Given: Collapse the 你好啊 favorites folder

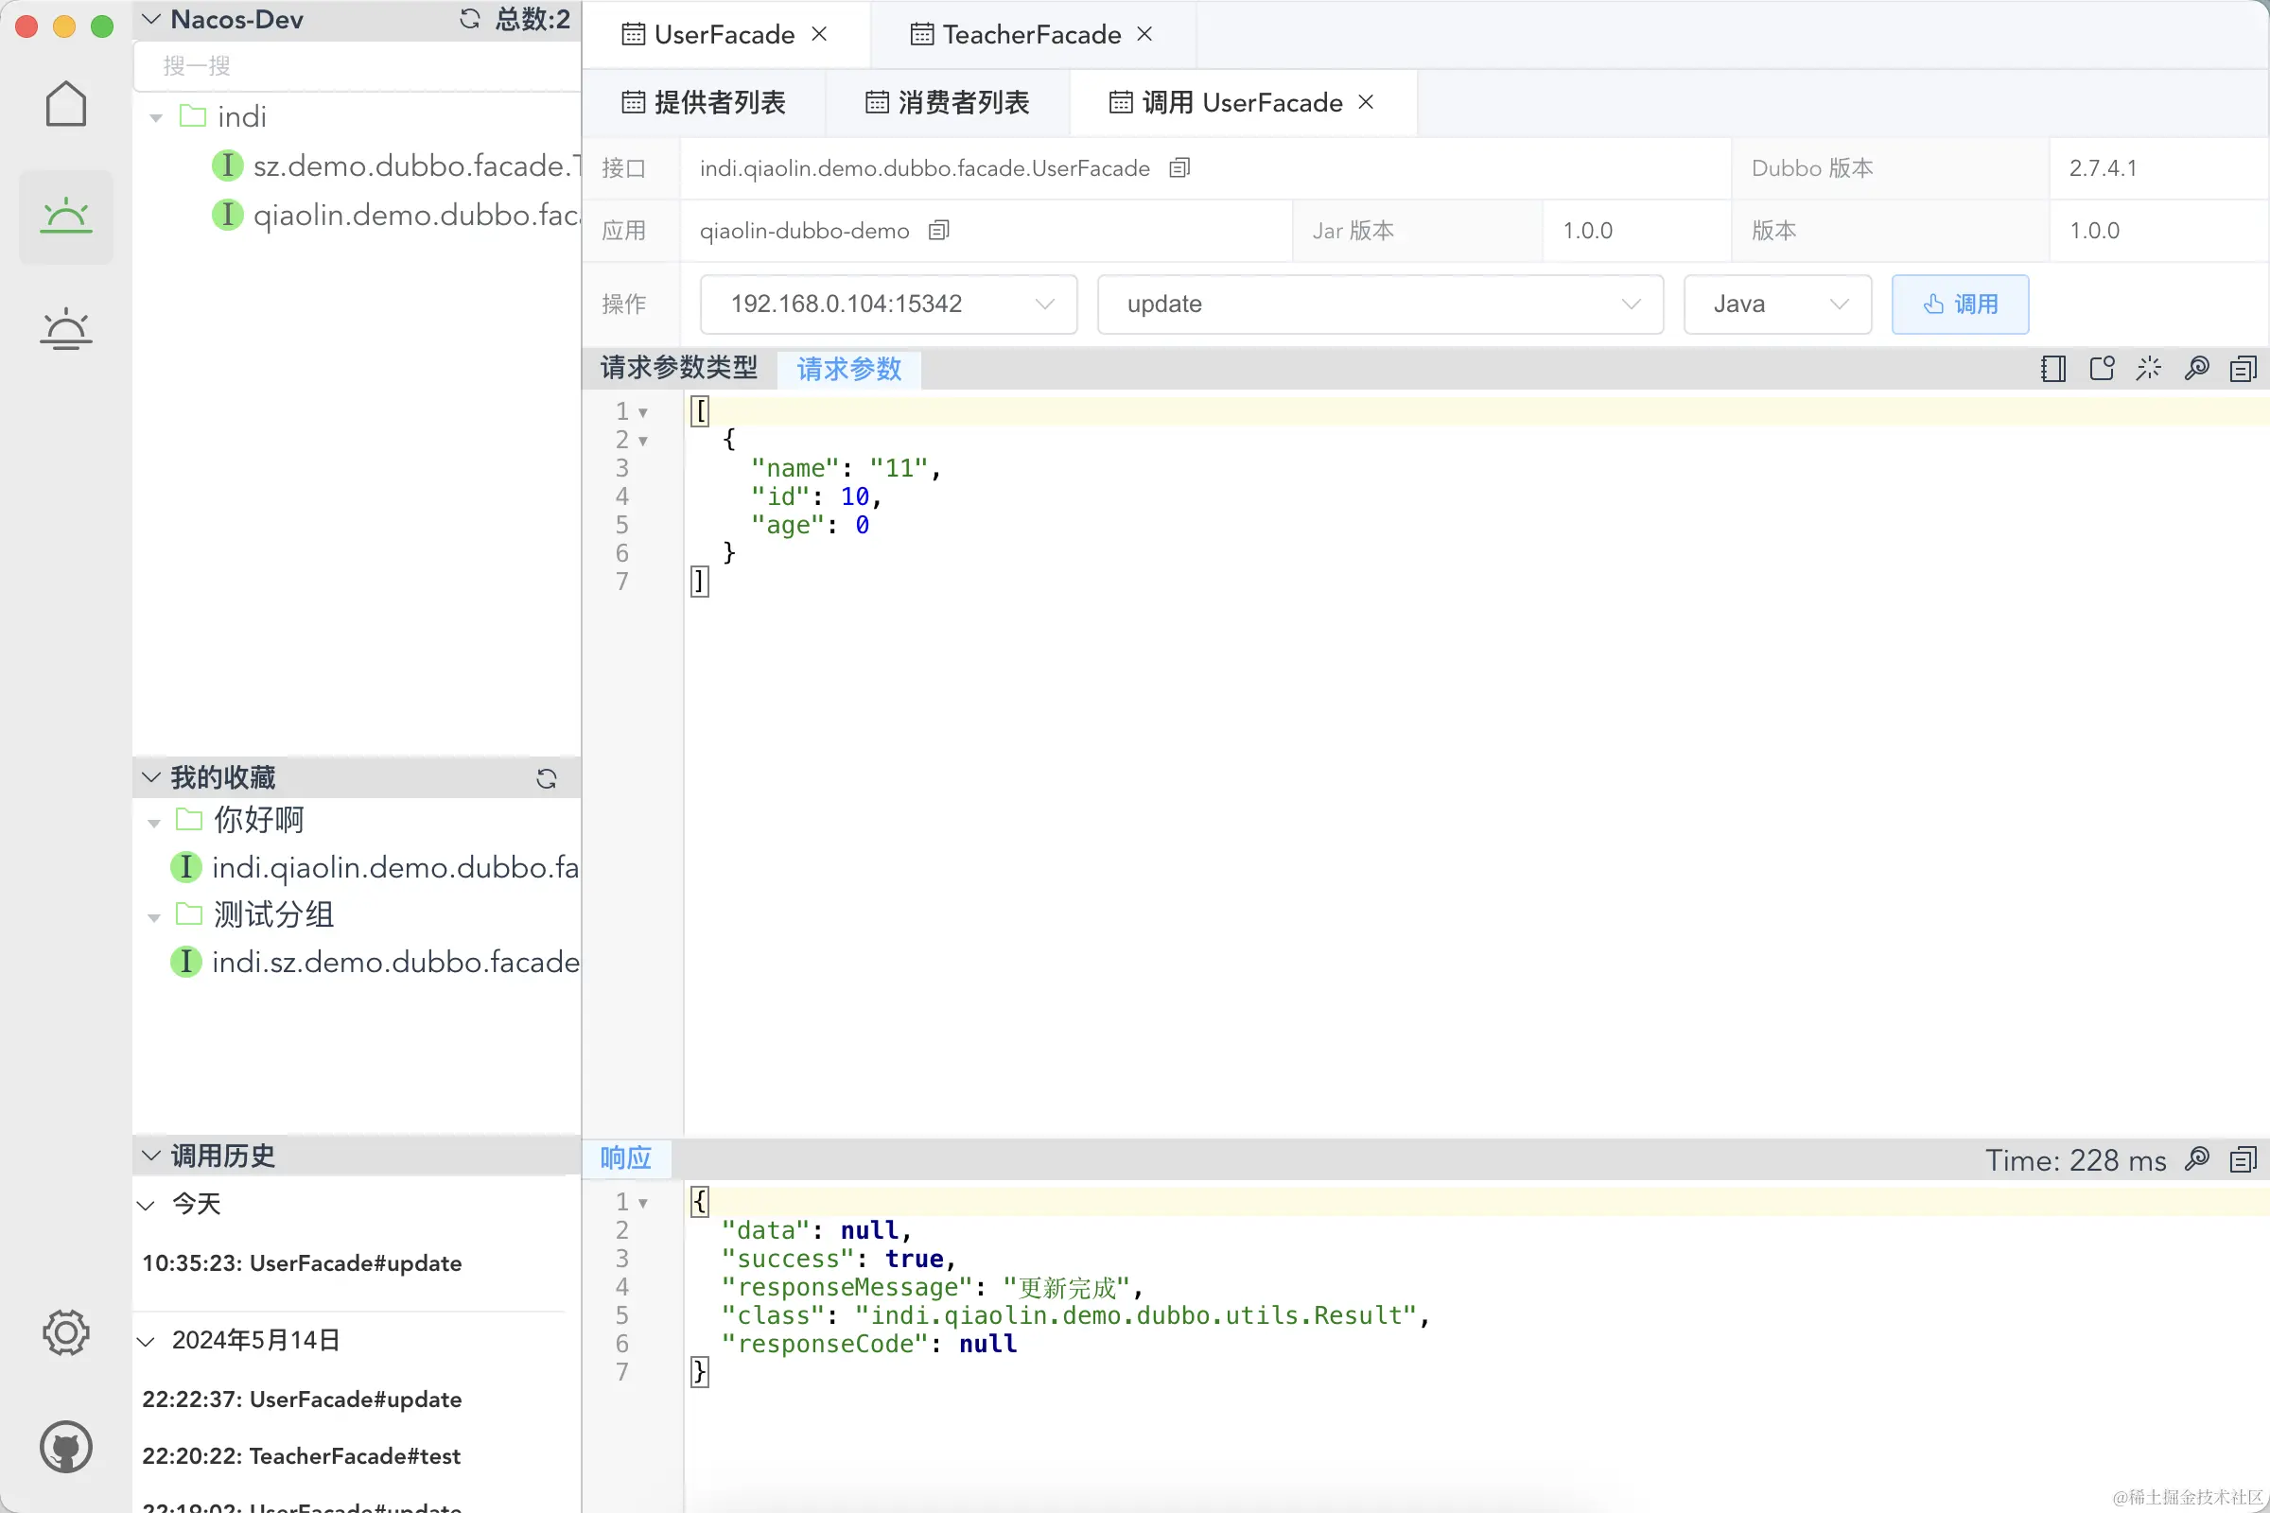Looking at the screenshot, I should tap(154, 822).
